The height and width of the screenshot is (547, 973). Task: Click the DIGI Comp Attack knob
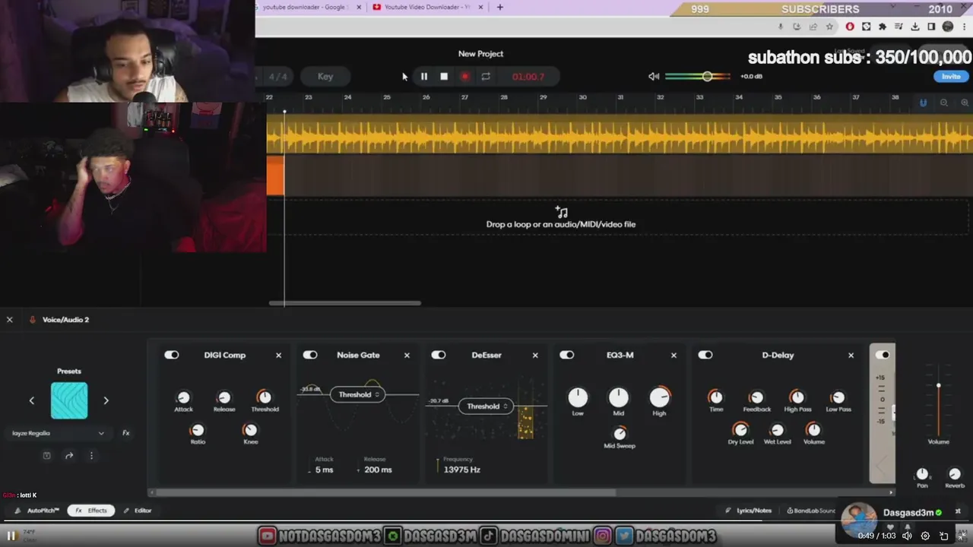tap(183, 397)
